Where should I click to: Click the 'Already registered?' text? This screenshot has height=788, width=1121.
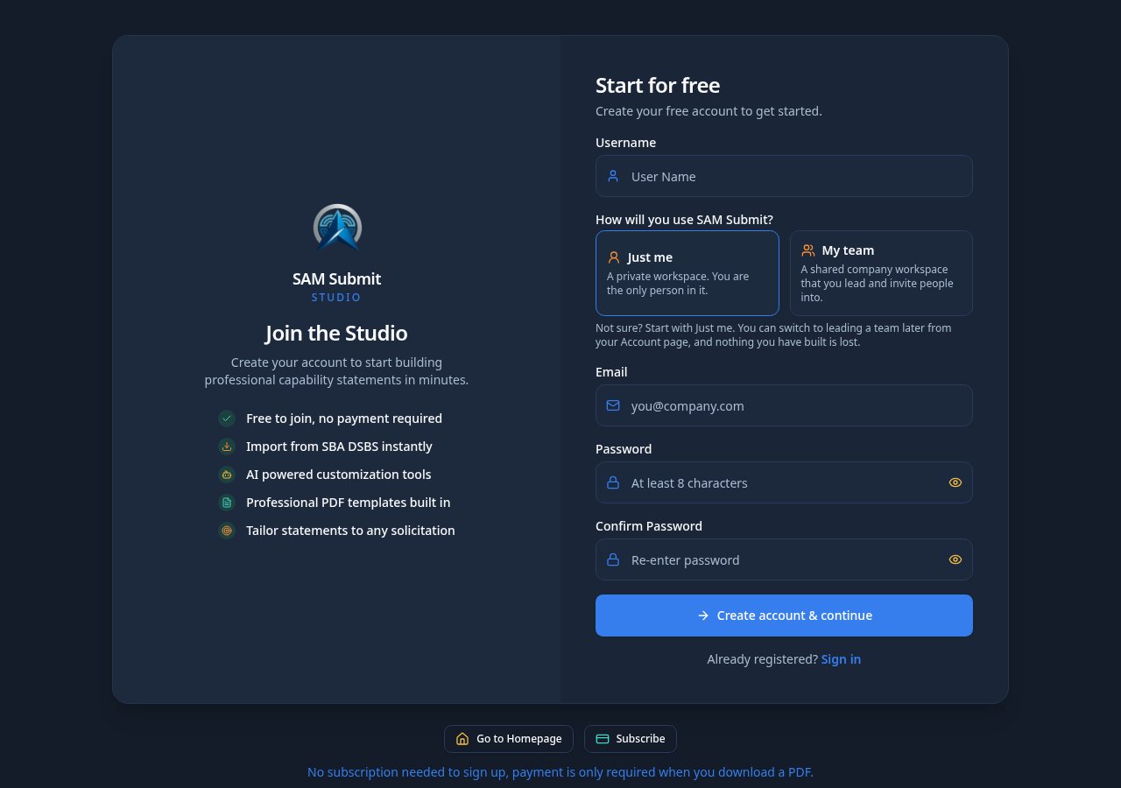point(763,659)
